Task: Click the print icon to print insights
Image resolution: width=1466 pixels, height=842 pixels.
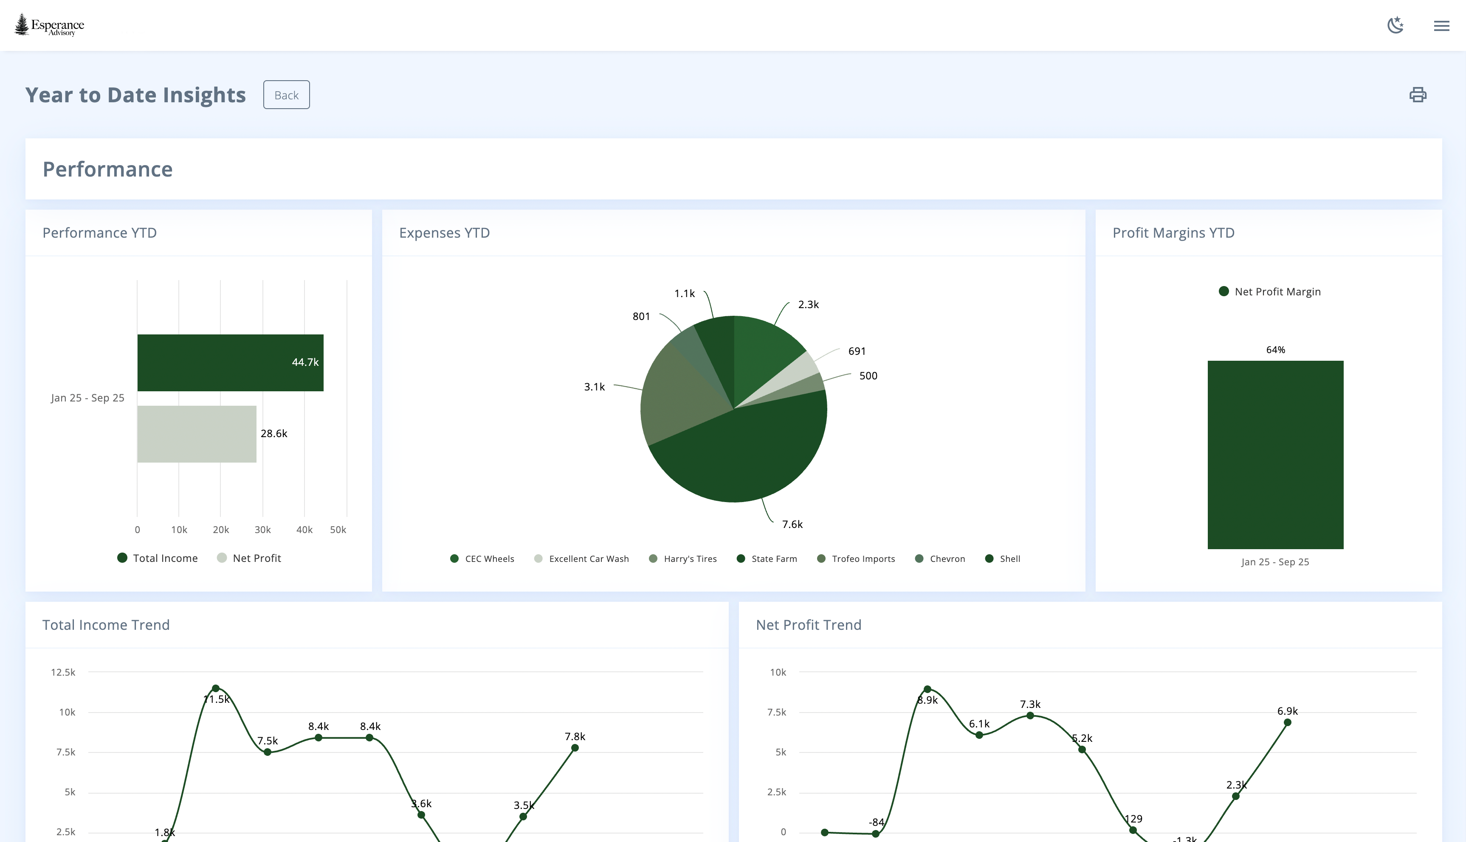Action: (1418, 94)
